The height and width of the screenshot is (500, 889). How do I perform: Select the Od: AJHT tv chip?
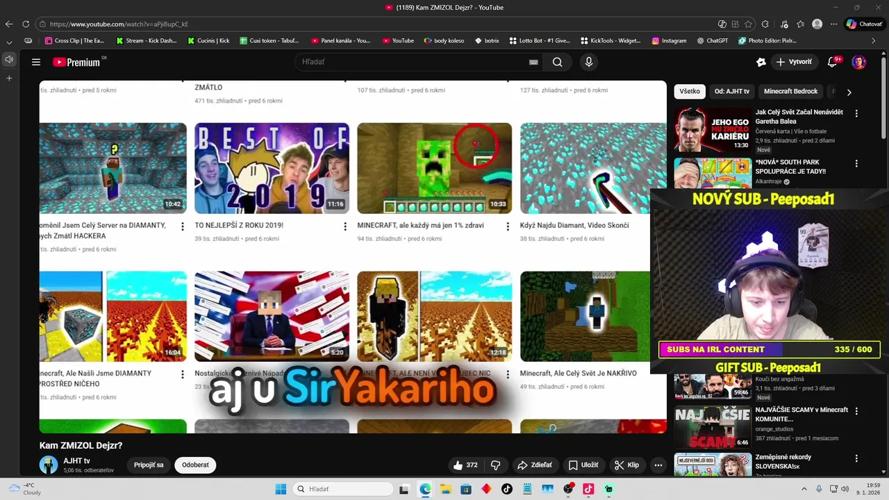tap(732, 92)
